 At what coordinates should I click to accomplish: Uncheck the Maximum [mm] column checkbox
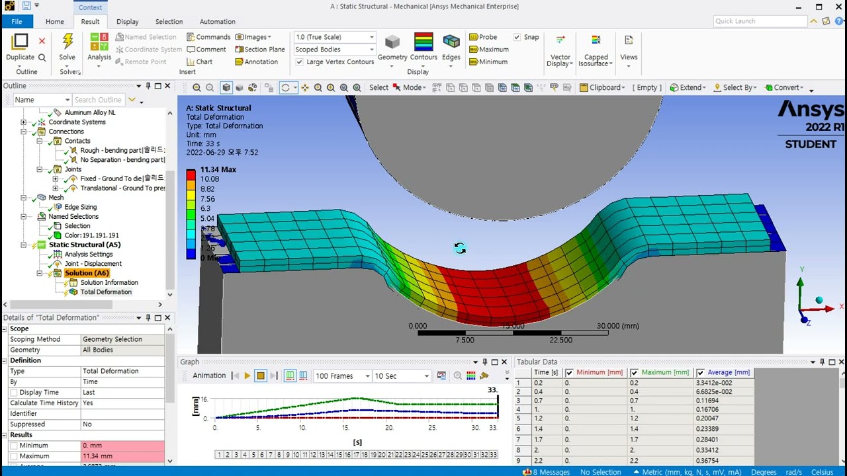635,373
